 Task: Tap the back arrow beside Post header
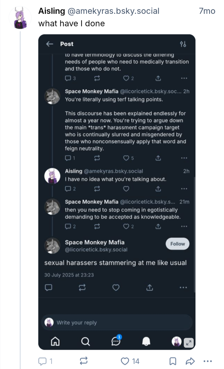pyautogui.click(x=50, y=44)
